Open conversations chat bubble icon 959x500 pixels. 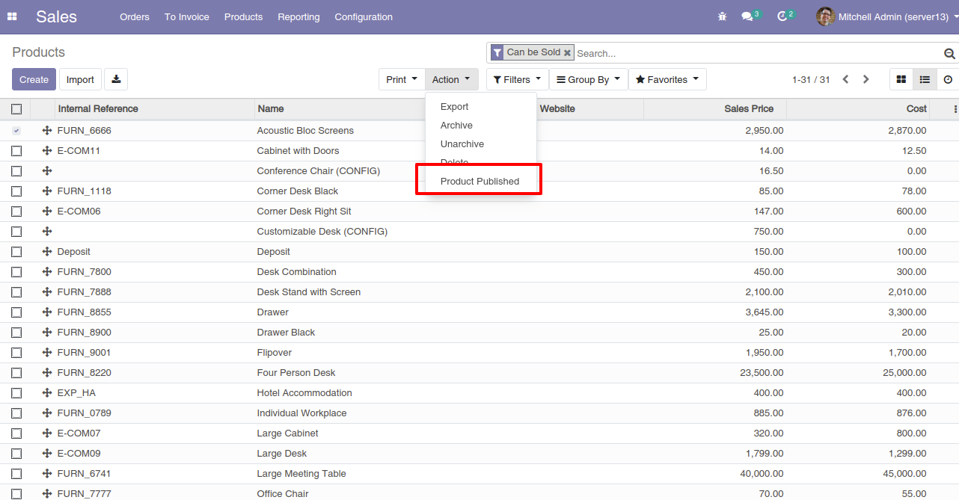747,16
